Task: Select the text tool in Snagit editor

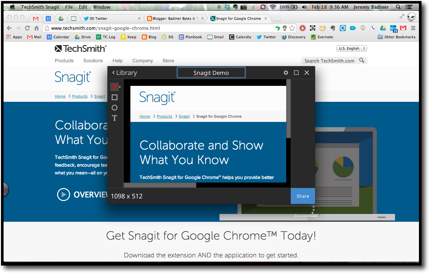Action: tap(115, 118)
